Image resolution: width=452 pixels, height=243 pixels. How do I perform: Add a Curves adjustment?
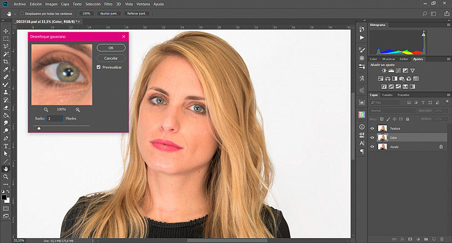[398, 70]
